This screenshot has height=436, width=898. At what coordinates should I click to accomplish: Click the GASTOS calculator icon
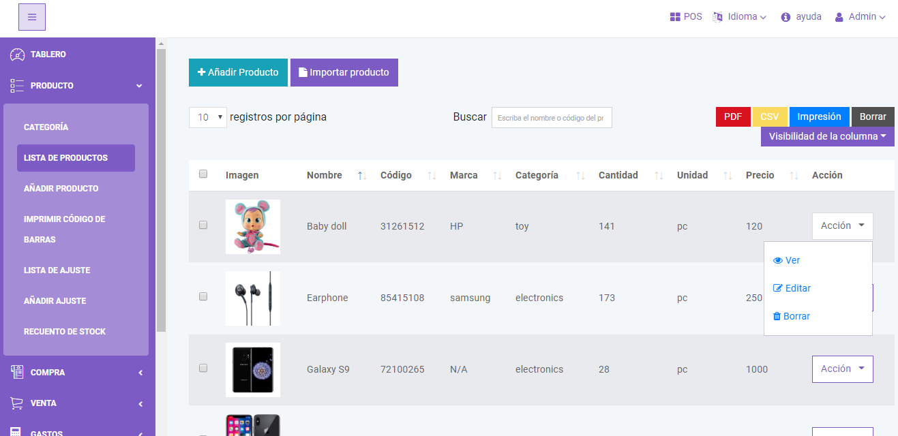(x=15, y=431)
